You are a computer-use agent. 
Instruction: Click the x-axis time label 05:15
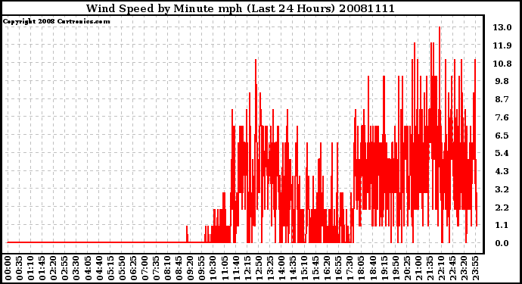pos(110,268)
